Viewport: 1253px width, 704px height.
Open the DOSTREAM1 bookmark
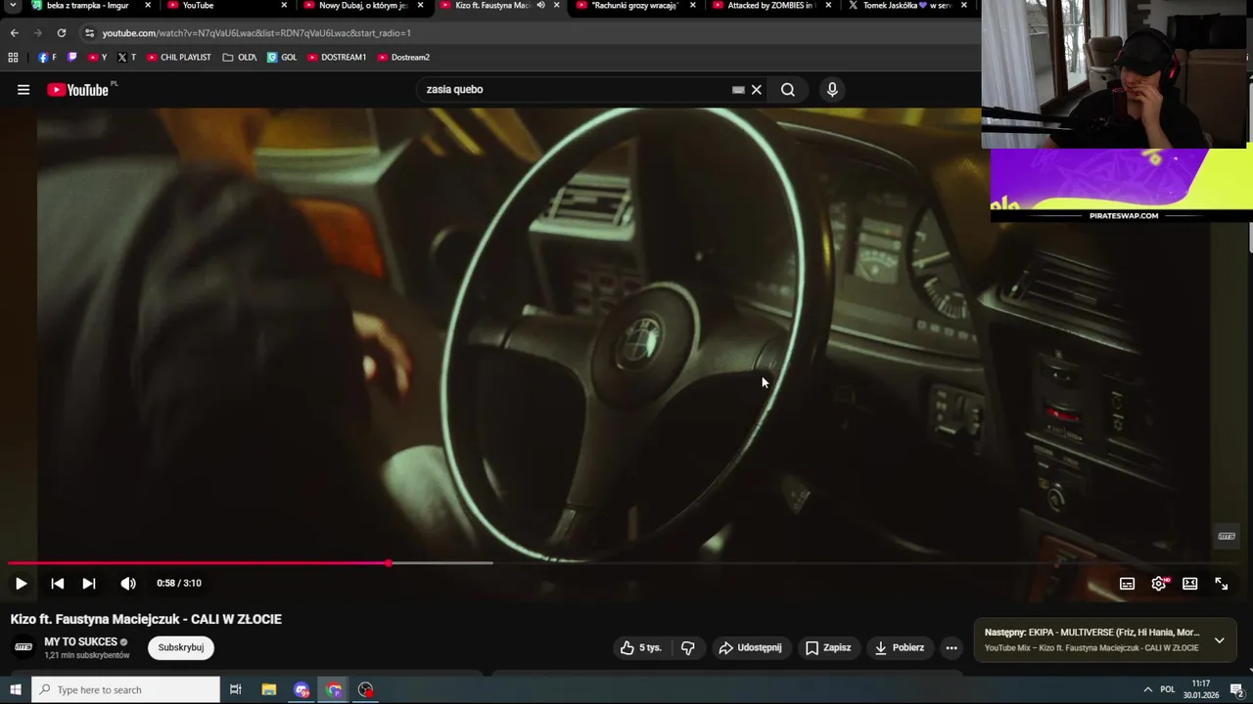point(336,58)
